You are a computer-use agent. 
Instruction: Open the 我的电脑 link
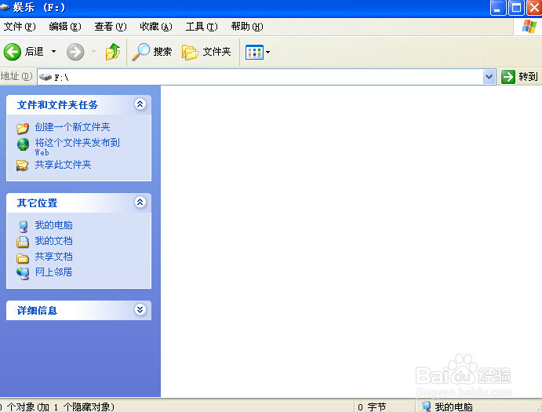coord(53,225)
